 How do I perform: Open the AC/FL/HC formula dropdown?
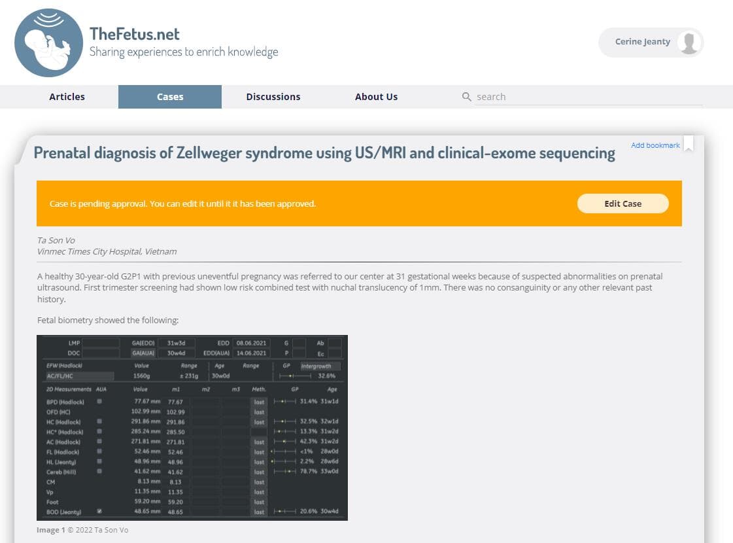[x=78, y=376]
